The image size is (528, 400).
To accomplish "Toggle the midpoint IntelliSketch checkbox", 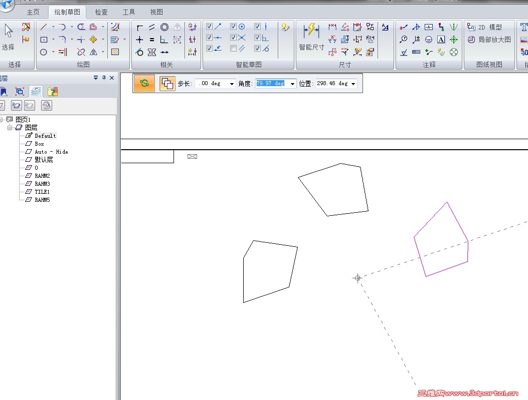I will tap(209, 38).
